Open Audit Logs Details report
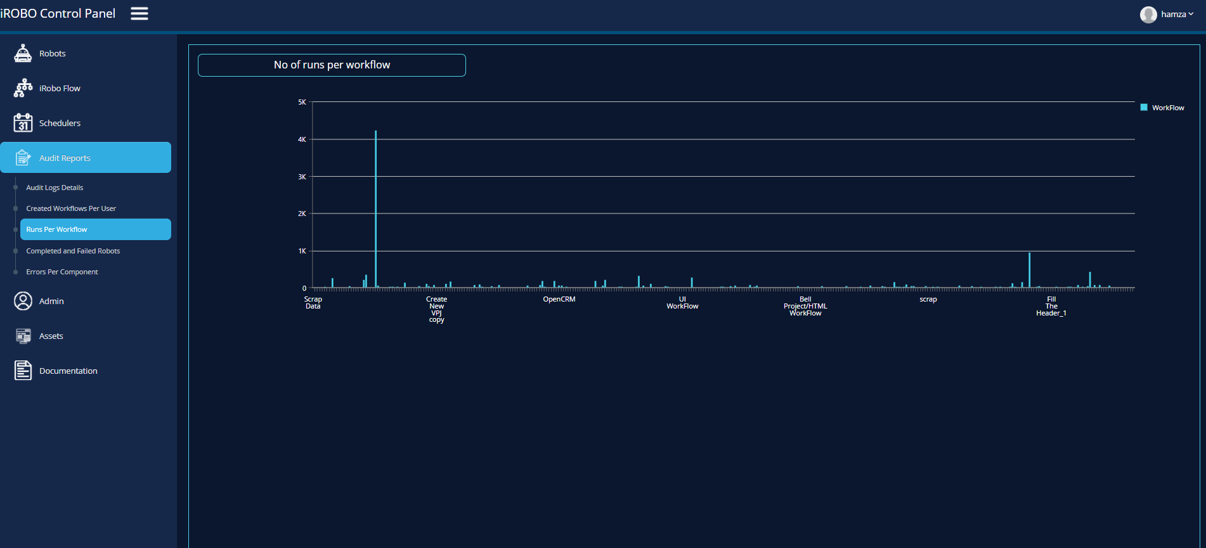This screenshot has width=1206, height=548. [x=55, y=188]
